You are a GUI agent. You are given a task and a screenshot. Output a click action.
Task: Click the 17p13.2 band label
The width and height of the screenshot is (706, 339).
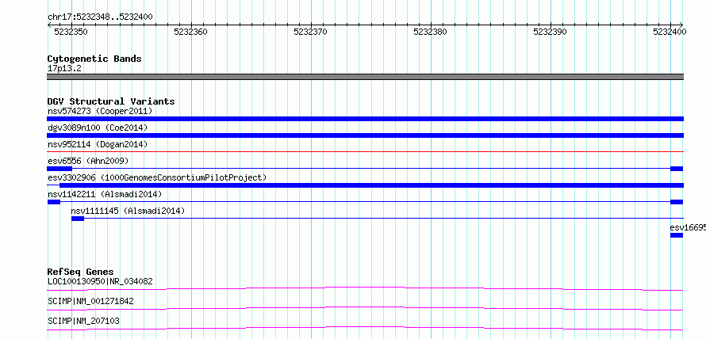tap(64, 69)
